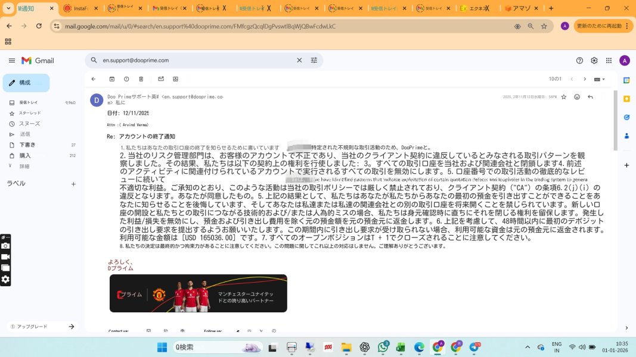
Task: Get add-ons plus in side panel
Action: point(626,165)
